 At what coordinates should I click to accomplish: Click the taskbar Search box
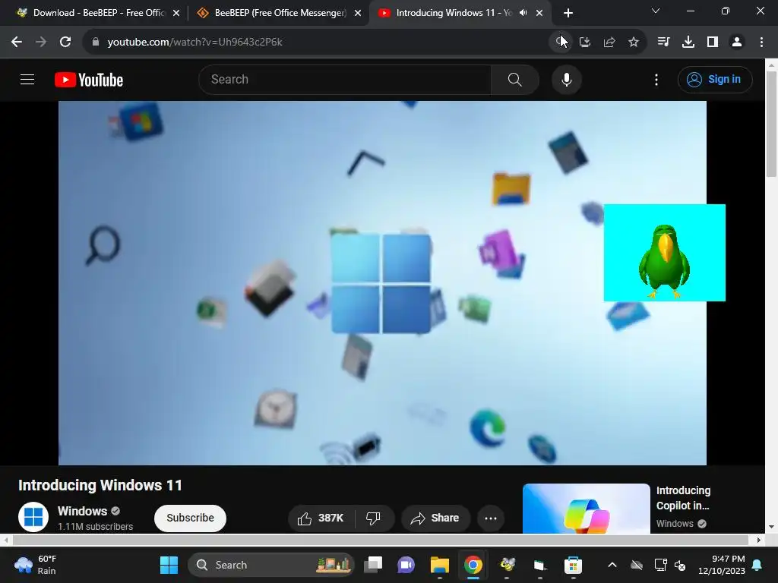271,565
